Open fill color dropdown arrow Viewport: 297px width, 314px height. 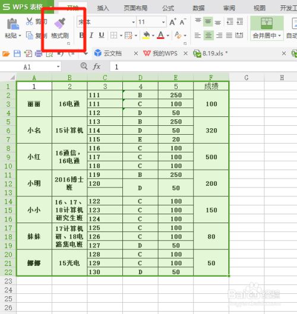[x=153, y=36]
